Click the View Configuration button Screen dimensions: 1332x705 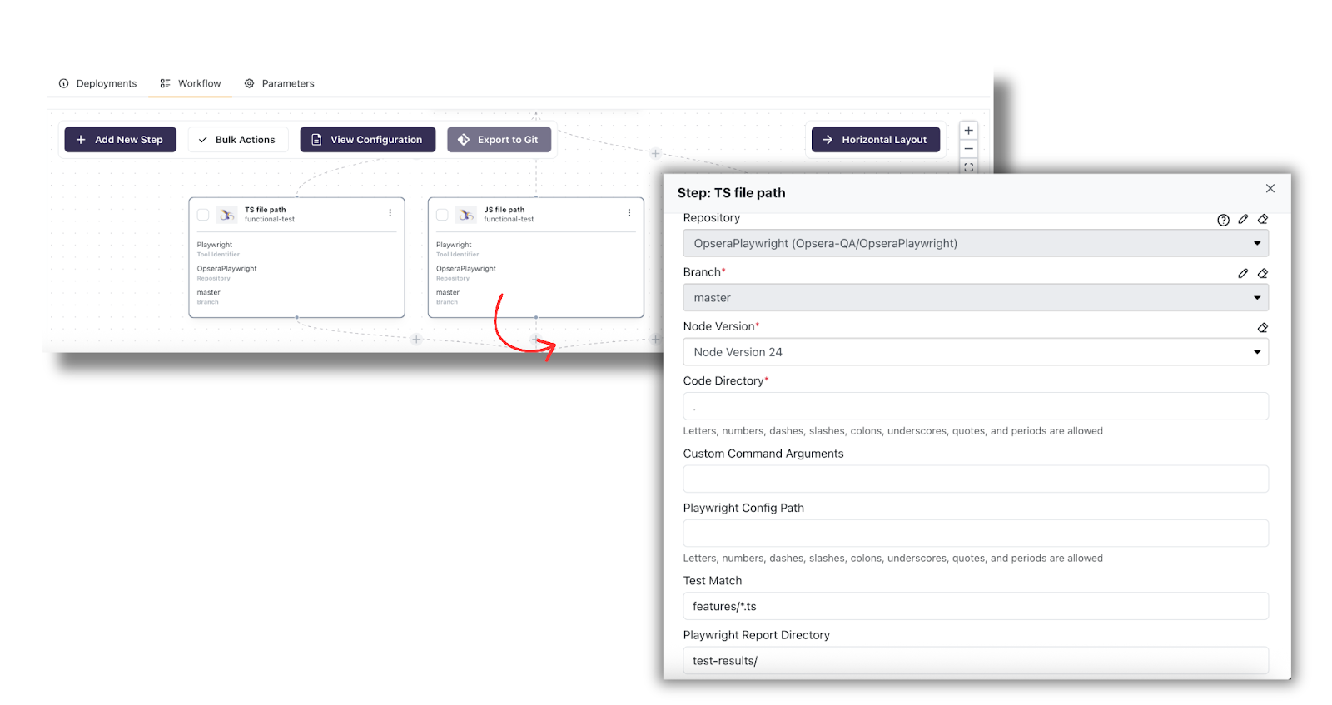(367, 140)
